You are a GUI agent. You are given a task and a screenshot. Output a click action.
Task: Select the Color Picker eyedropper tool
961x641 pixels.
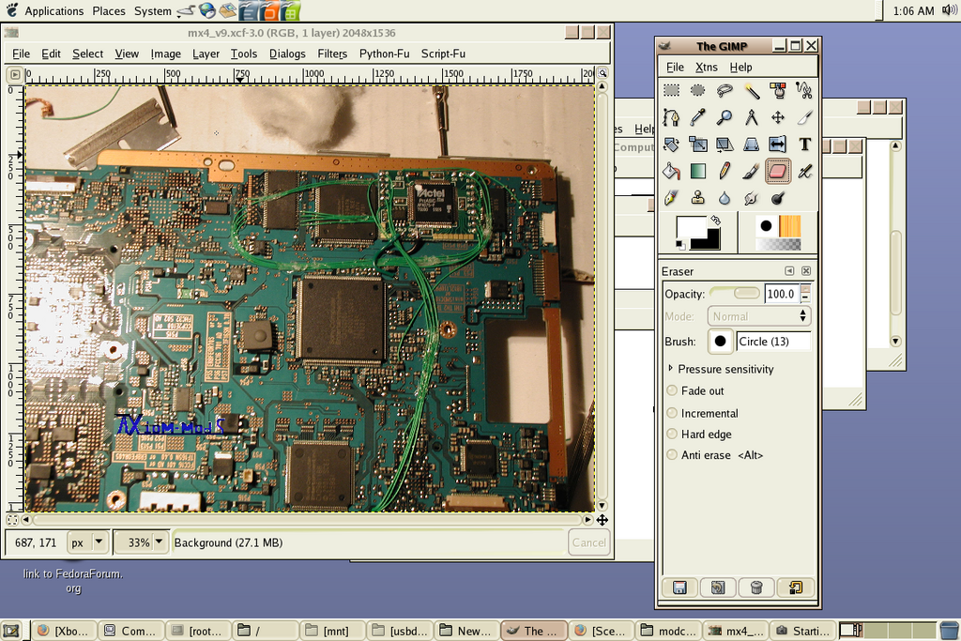tap(697, 117)
